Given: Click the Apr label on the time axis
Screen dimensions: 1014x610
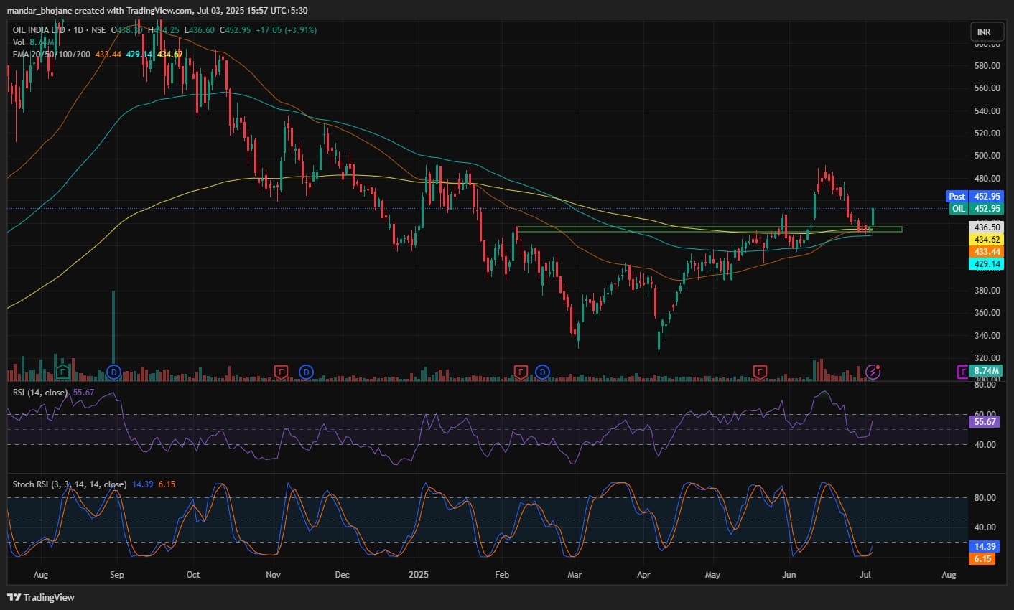Looking at the screenshot, I should (643, 575).
